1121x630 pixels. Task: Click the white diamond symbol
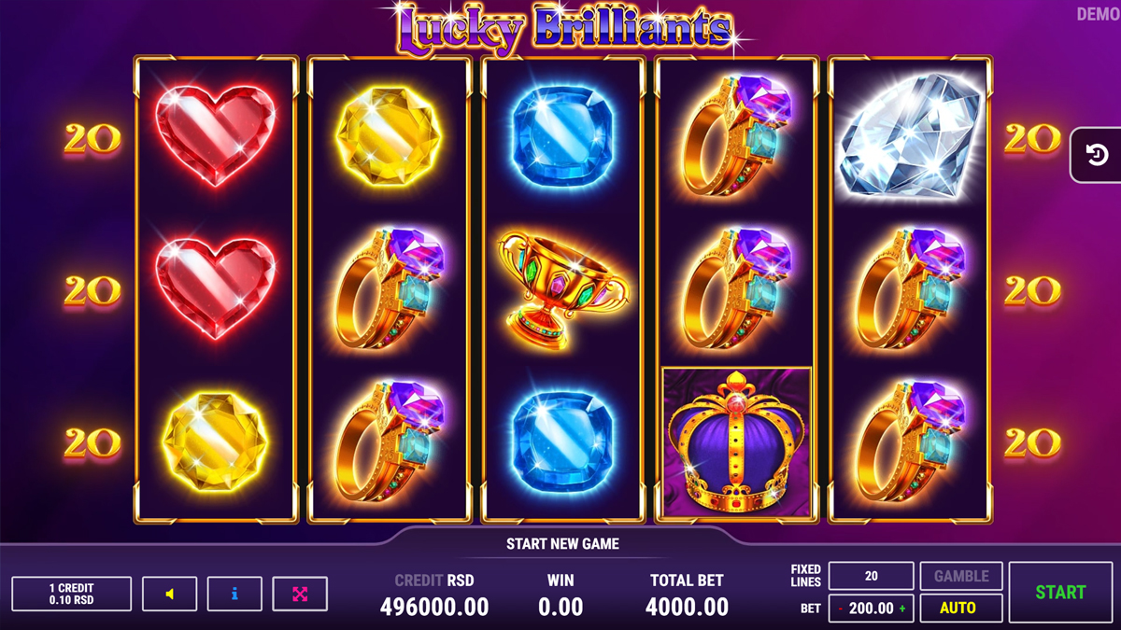[910, 136]
